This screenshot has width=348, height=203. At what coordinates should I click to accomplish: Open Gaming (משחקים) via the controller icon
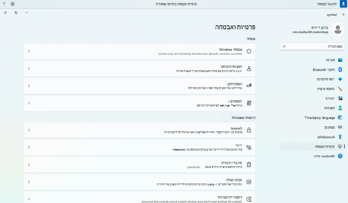click(x=340, y=127)
